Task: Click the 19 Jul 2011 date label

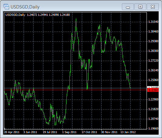Action: [50, 132]
